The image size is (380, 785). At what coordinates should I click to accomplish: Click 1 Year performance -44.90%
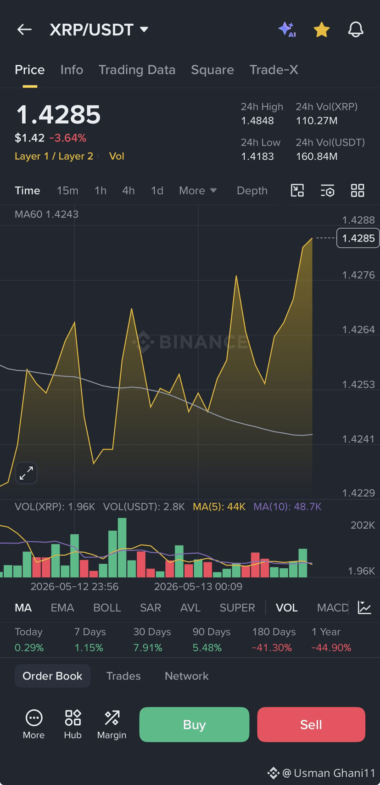click(x=331, y=648)
